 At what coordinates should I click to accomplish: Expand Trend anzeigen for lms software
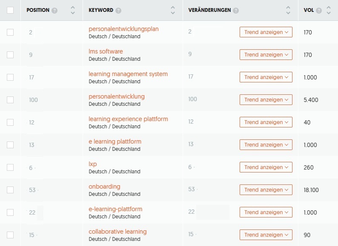click(266, 55)
